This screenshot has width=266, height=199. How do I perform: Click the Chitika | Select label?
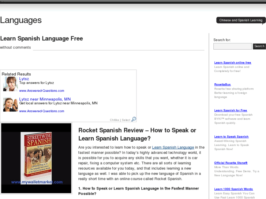[120, 120]
